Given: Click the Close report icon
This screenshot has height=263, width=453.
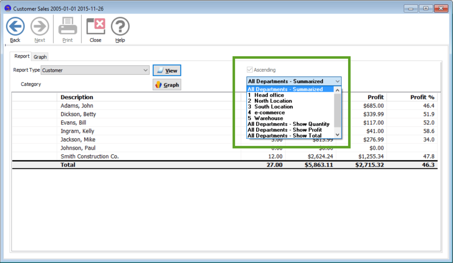Looking at the screenshot, I should pyautogui.click(x=96, y=27).
